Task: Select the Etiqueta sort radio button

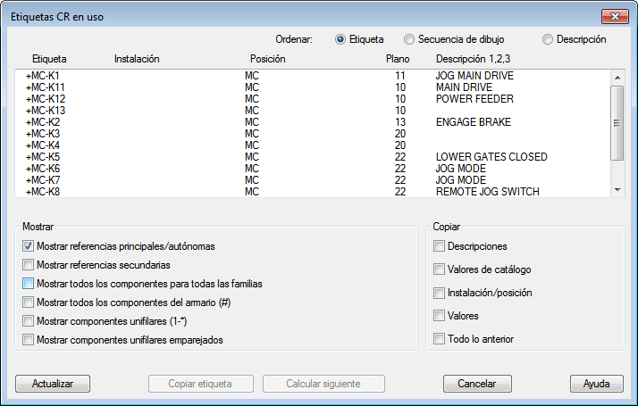Action: [340, 39]
